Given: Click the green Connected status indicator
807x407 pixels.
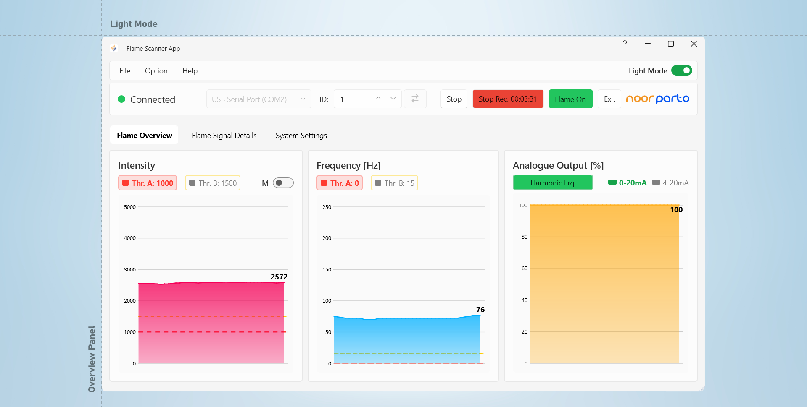Looking at the screenshot, I should click(121, 99).
